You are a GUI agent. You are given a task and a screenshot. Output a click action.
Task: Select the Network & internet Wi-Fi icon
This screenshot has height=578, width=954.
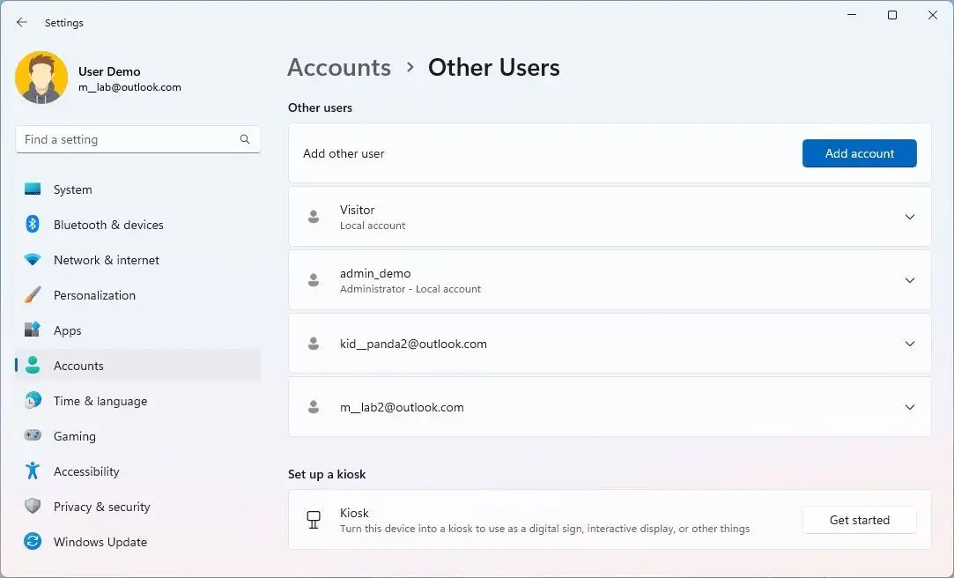coord(33,260)
